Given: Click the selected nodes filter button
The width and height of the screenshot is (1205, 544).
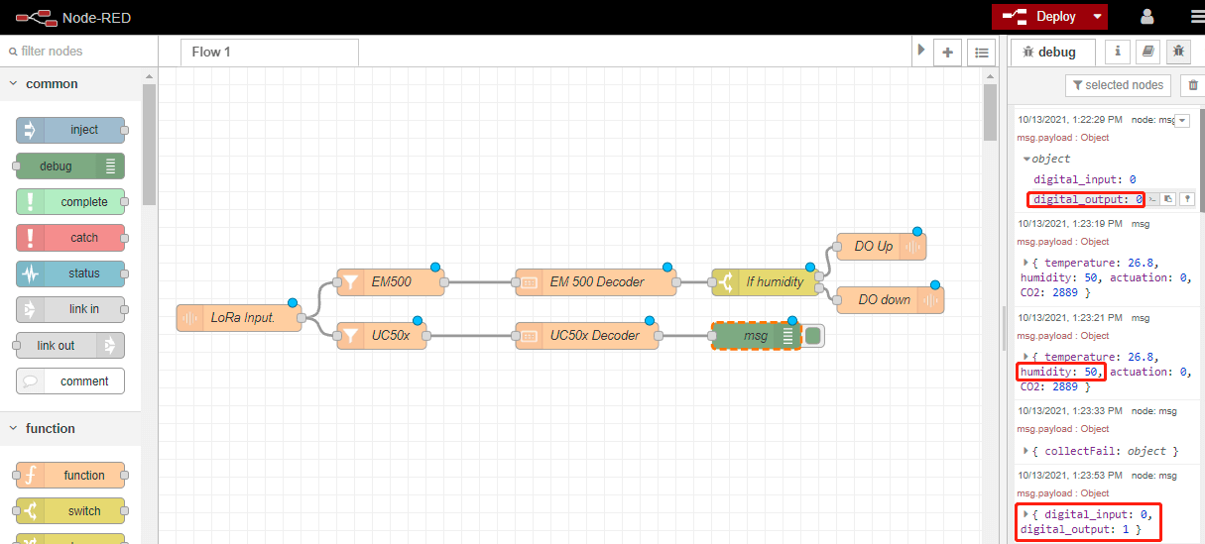Looking at the screenshot, I should 1118,86.
